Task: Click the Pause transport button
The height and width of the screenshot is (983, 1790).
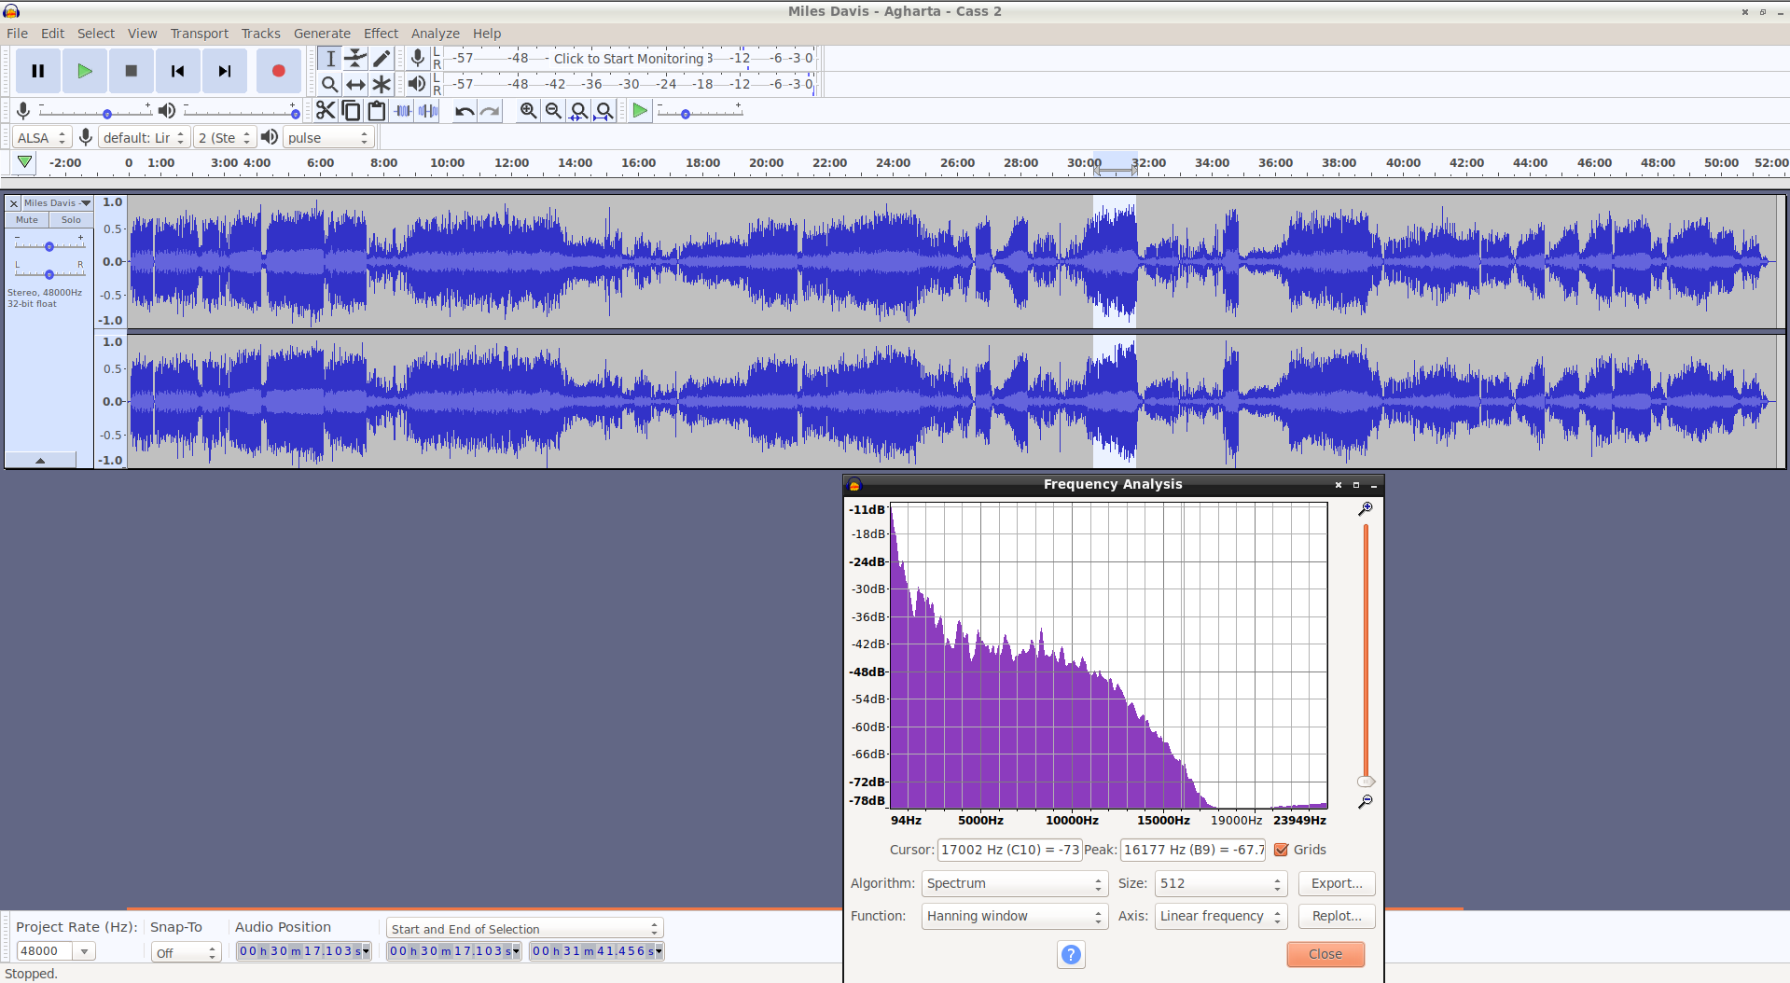Action: [38, 71]
